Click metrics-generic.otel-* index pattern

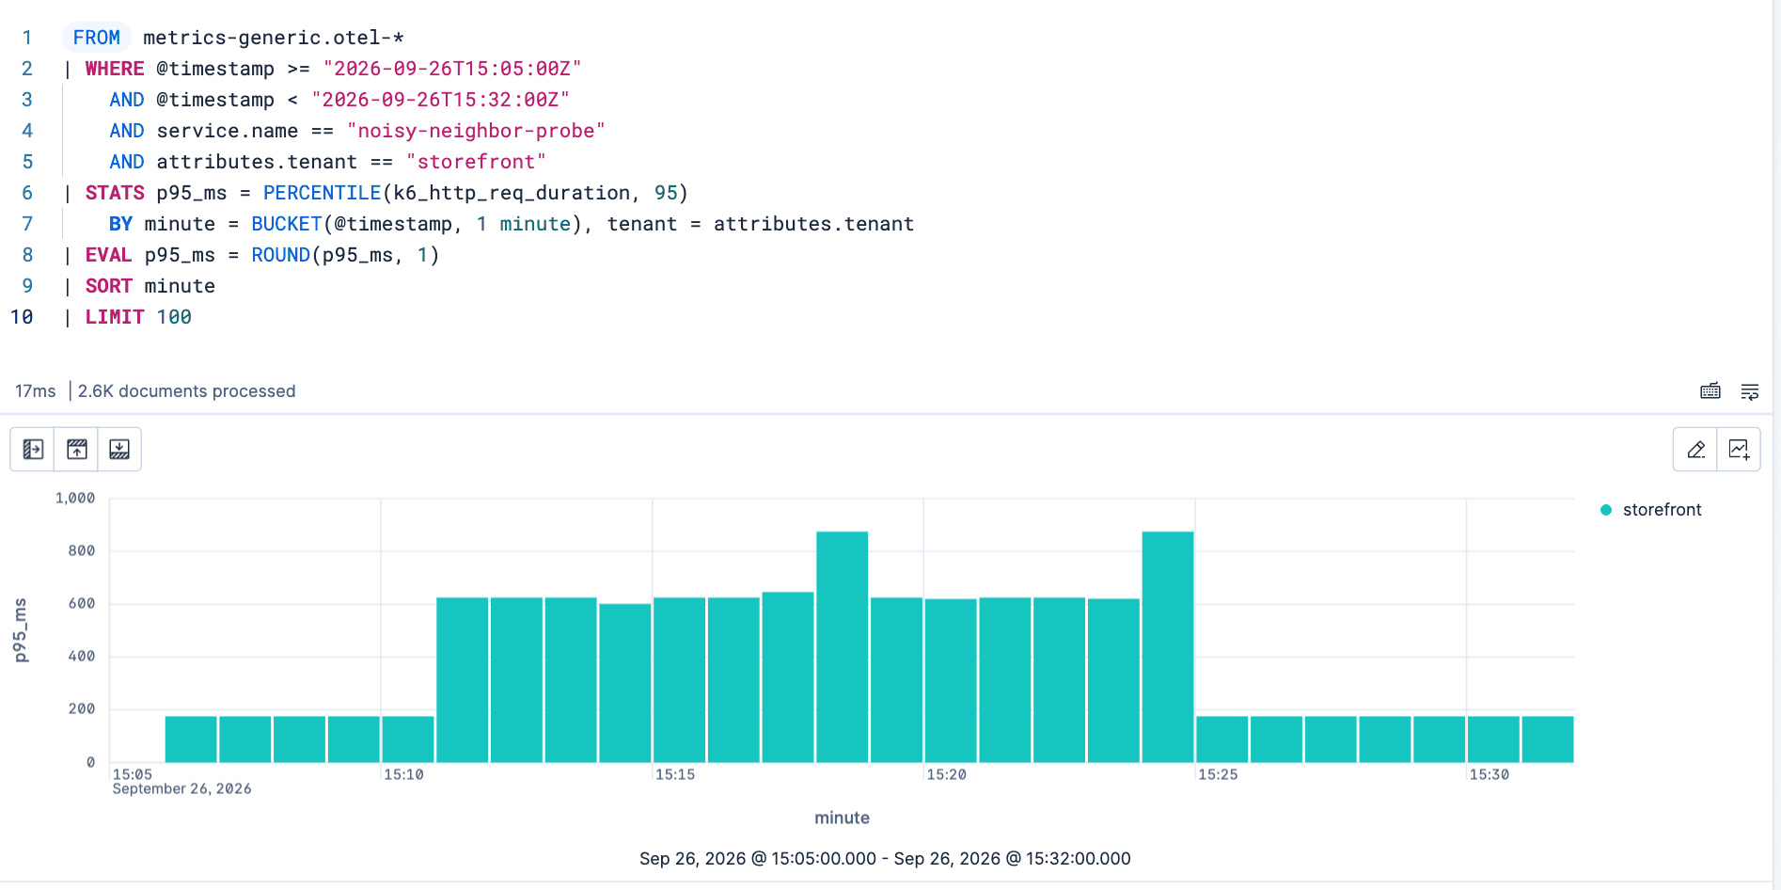[x=274, y=38]
